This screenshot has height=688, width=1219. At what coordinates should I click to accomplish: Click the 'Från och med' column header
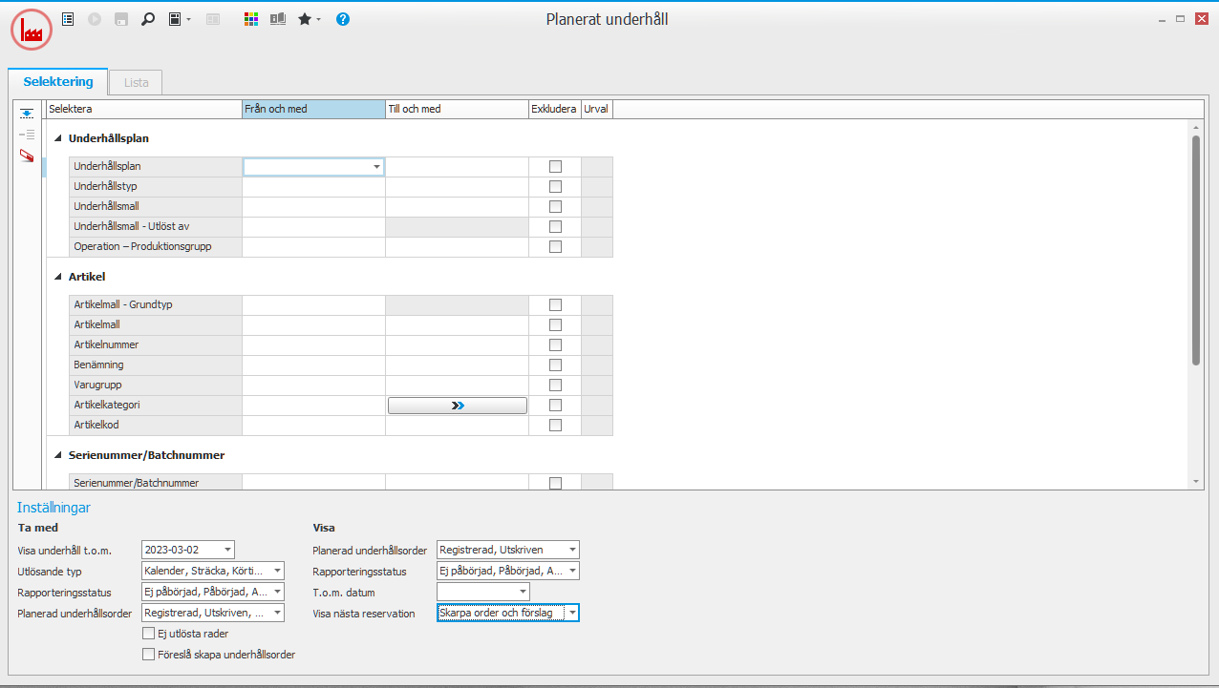pyautogui.click(x=313, y=109)
